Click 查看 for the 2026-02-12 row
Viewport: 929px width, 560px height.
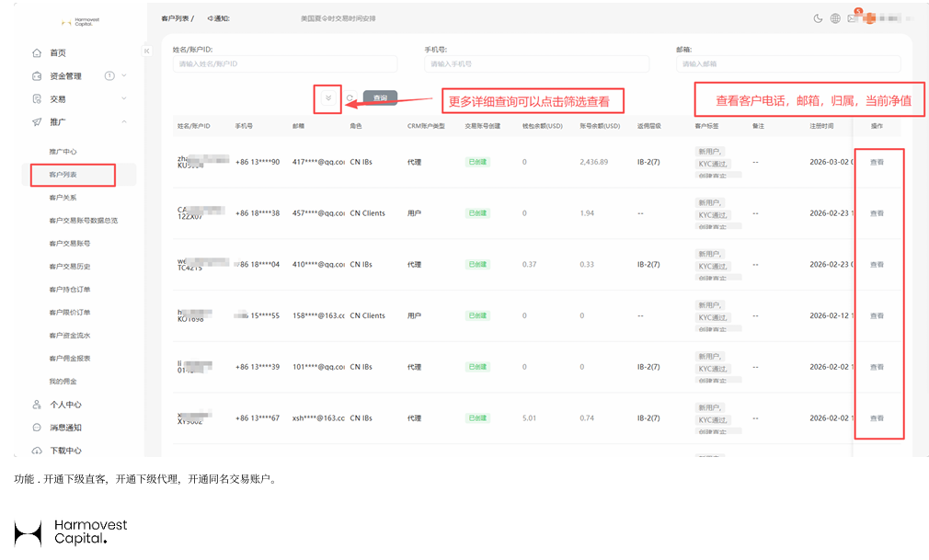coord(877,315)
